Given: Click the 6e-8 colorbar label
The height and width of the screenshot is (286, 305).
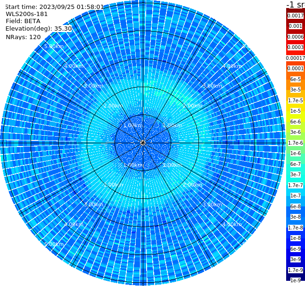Looking at the screenshot, I should point(296,206).
